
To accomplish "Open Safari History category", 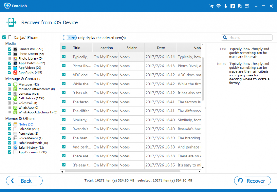I will point(31,148).
